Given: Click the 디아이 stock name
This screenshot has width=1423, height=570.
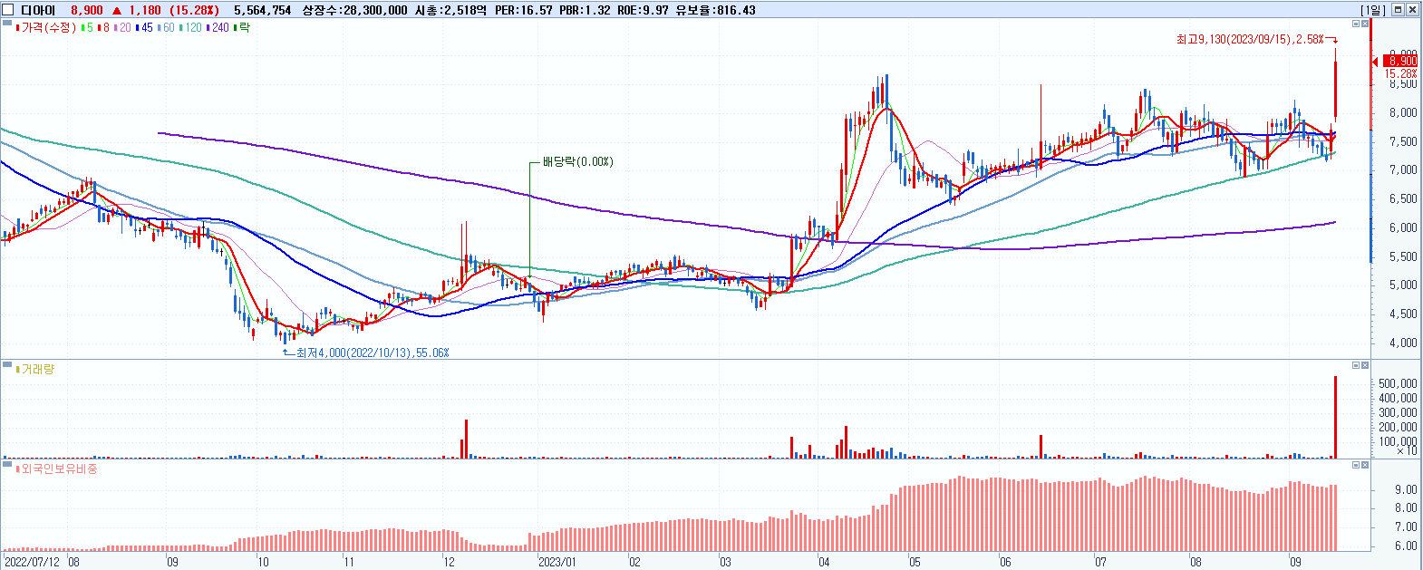Looking at the screenshot, I should click(x=38, y=10).
